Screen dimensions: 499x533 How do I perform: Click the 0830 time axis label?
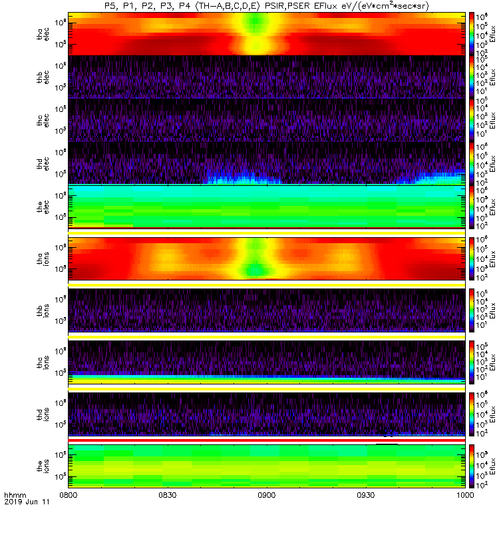click(x=168, y=495)
